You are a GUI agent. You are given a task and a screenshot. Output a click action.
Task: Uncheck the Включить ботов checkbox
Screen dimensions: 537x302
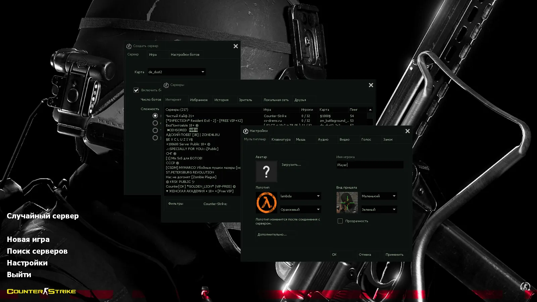click(x=136, y=90)
